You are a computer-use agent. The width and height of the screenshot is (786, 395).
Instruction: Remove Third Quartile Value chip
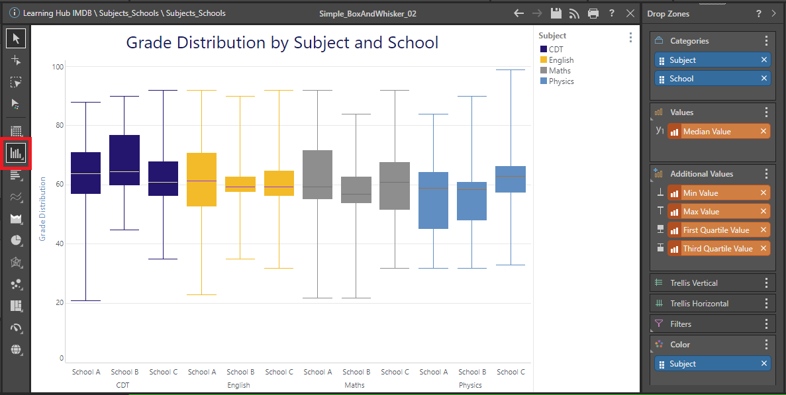763,249
